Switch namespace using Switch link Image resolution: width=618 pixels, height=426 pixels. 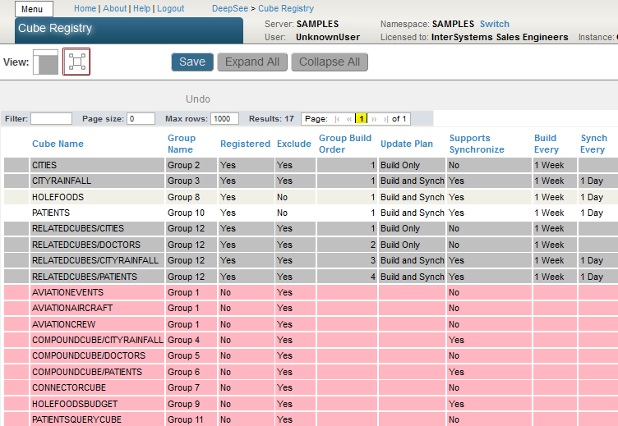(494, 24)
